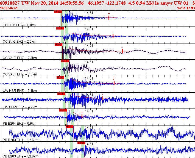Image resolution: width=195 pixels, height=158 pixels.
Task: Click the coda end marker on SEP trace
Action: tap(109, 17)
